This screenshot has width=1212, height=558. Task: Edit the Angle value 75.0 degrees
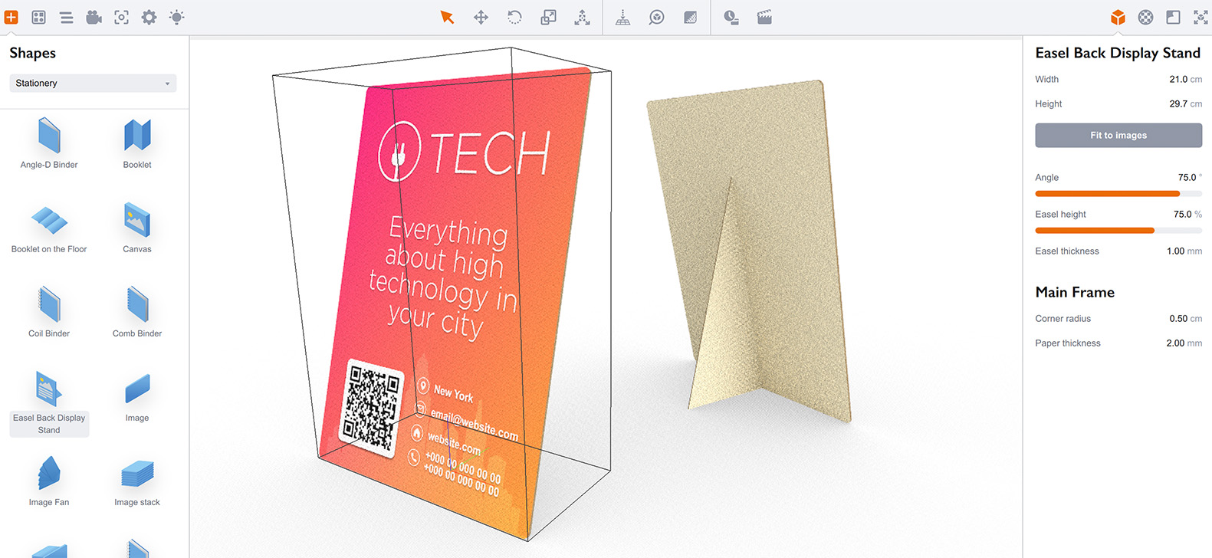pyautogui.click(x=1187, y=177)
